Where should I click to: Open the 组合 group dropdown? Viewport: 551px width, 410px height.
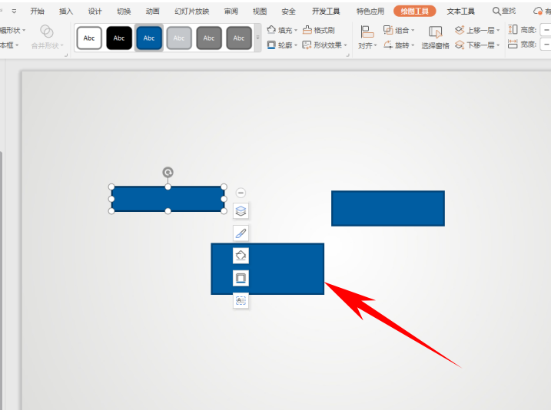click(399, 30)
